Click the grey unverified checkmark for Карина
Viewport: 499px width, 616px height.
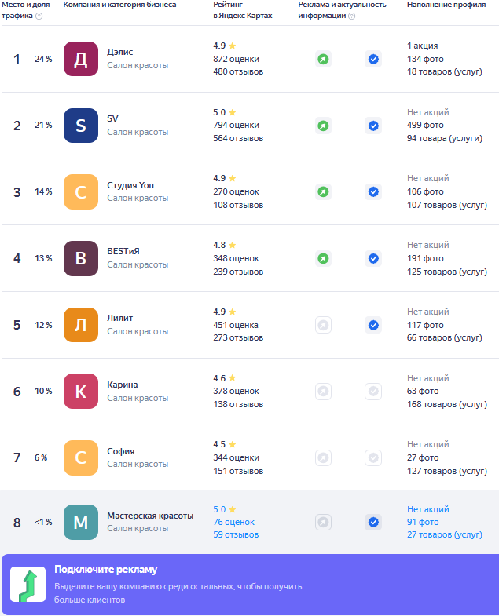(373, 392)
